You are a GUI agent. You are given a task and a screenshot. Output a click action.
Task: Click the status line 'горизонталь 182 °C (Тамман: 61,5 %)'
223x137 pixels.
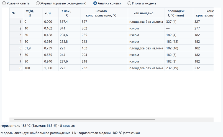(29, 126)
